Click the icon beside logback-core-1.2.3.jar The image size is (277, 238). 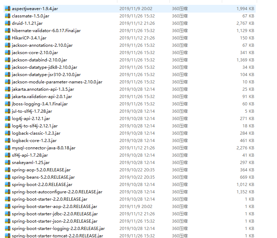click(x=8, y=140)
